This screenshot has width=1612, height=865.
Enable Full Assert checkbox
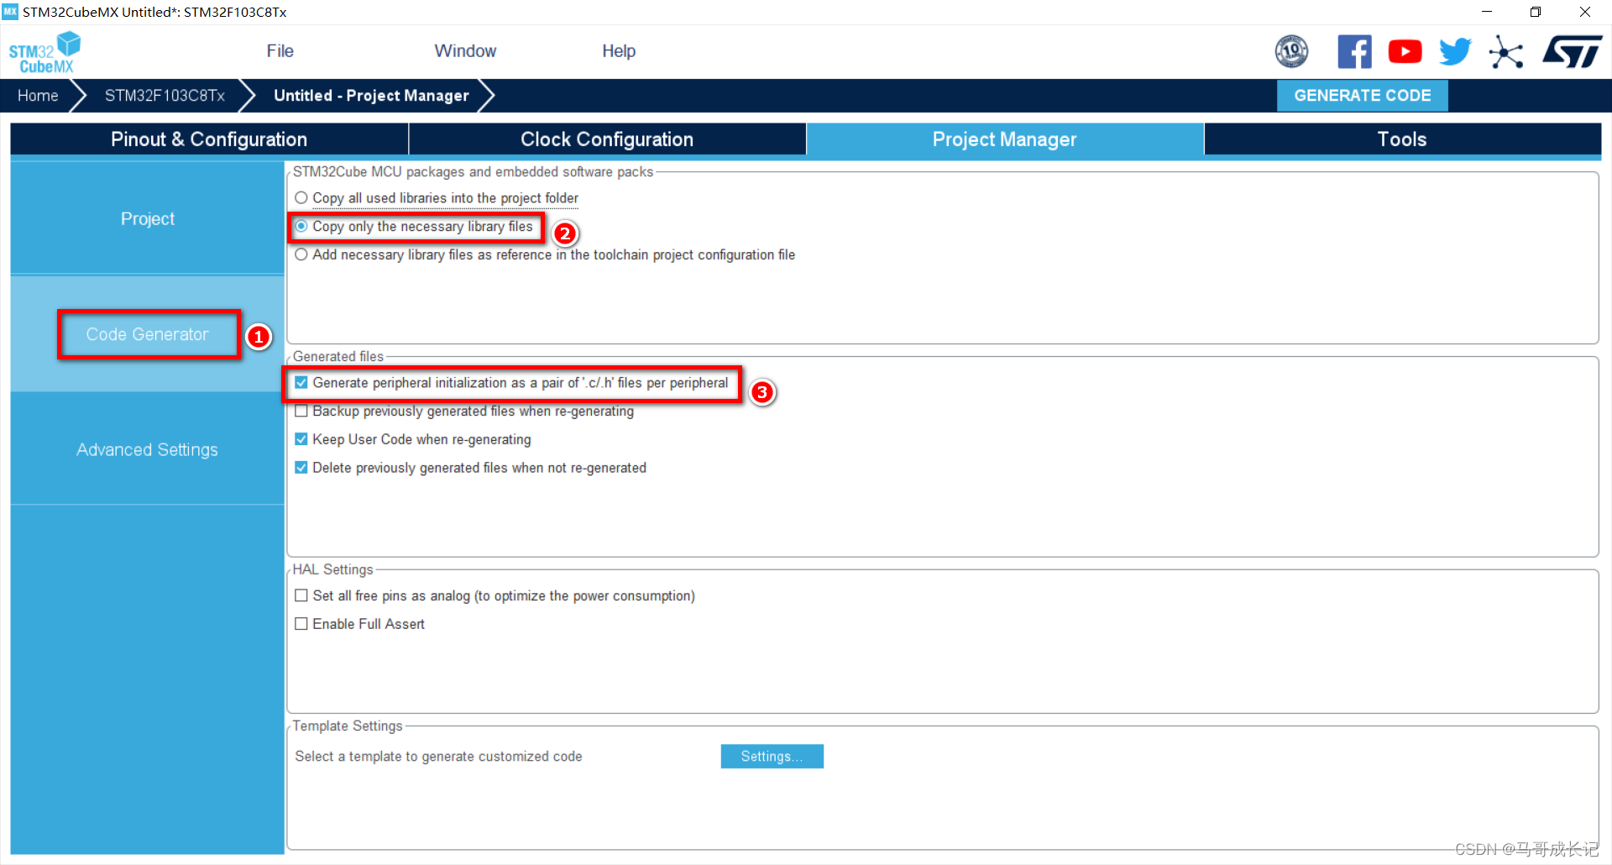301,624
